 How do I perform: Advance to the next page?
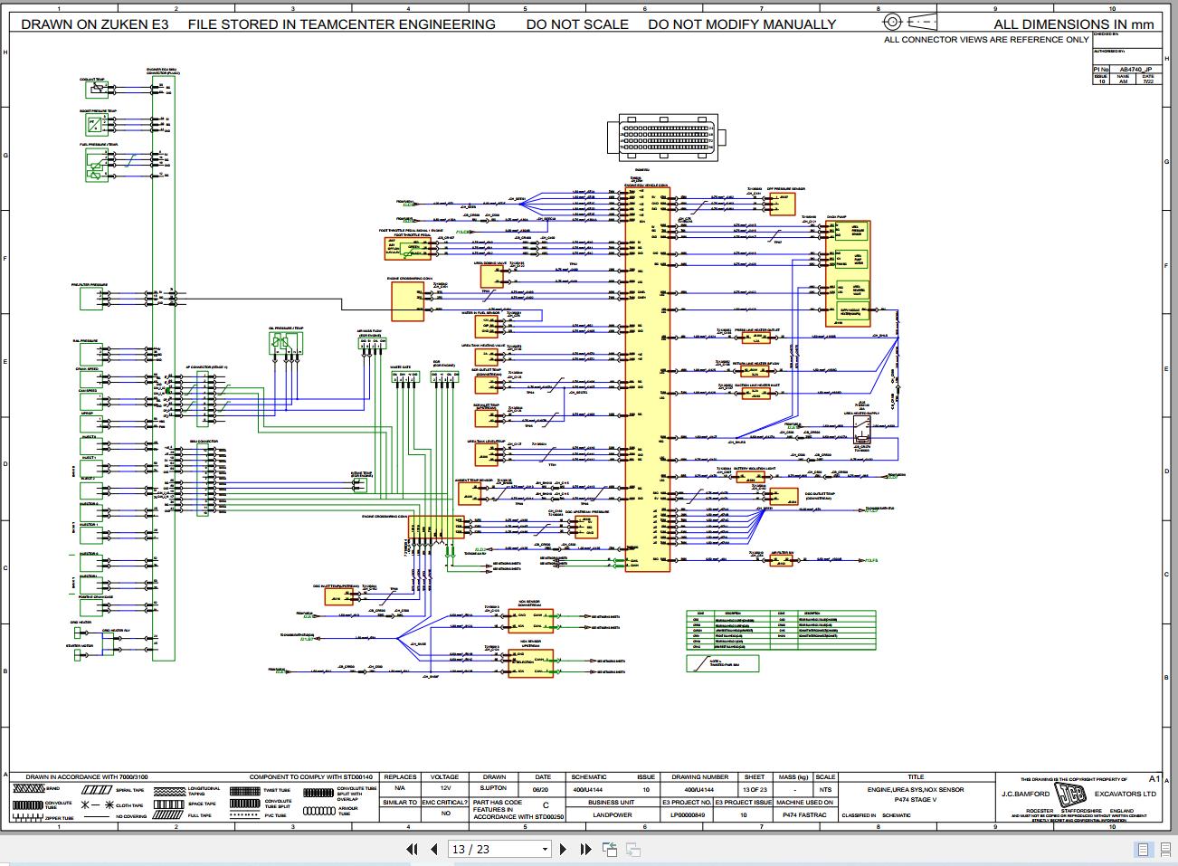click(564, 849)
